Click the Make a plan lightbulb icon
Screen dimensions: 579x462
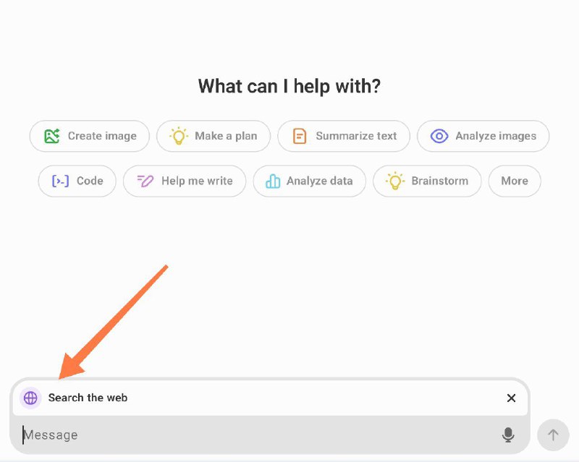[x=179, y=136]
